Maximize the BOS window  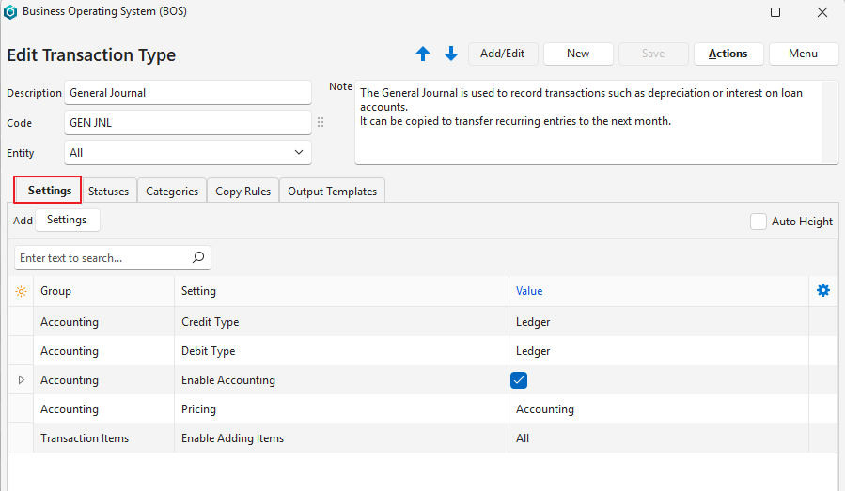click(775, 12)
